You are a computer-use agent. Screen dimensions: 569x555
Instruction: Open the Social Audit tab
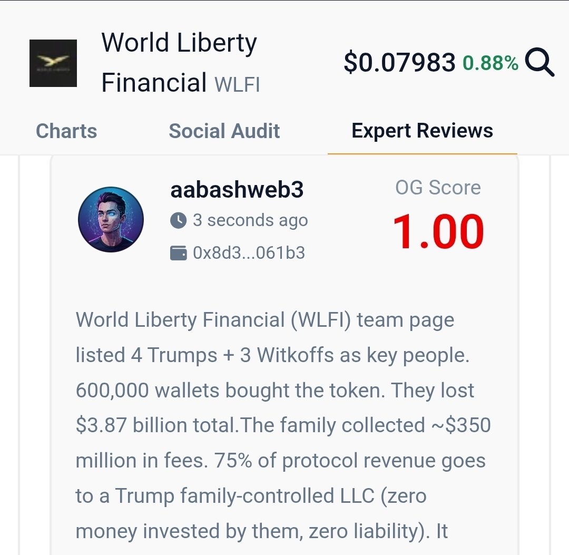pos(224,131)
